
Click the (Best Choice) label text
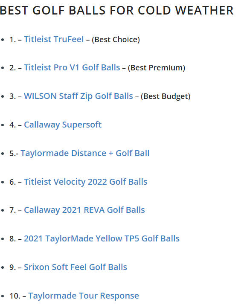pos(116,40)
